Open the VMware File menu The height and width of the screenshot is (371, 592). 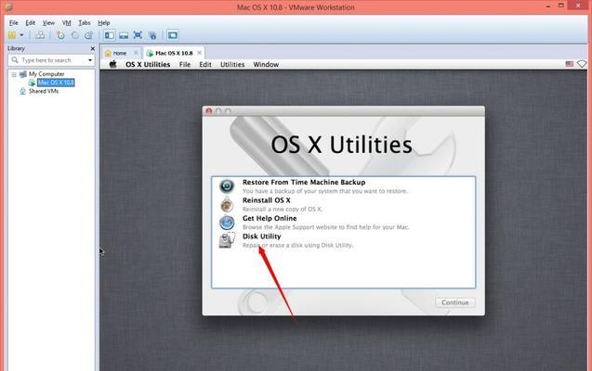coord(14,22)
